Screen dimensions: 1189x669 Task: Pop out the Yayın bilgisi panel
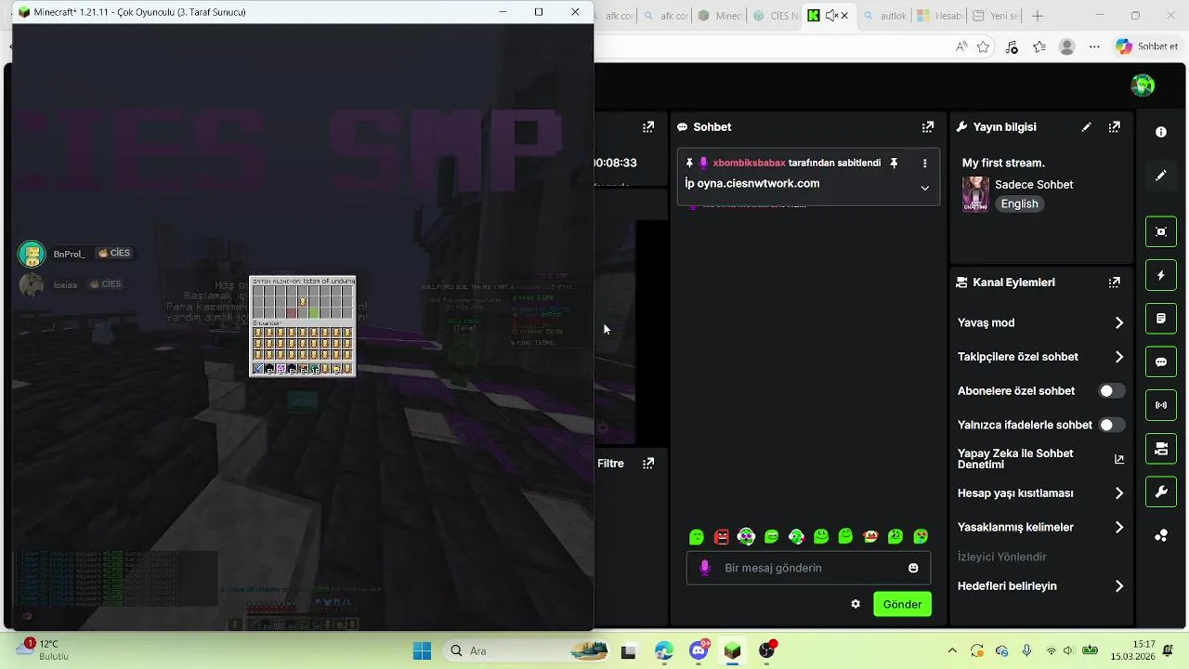(1114, 127)
